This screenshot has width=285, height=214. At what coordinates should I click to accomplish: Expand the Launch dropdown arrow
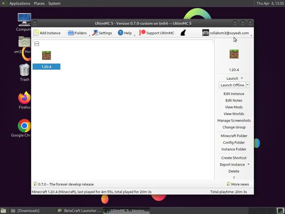click(x=242, y=78)
